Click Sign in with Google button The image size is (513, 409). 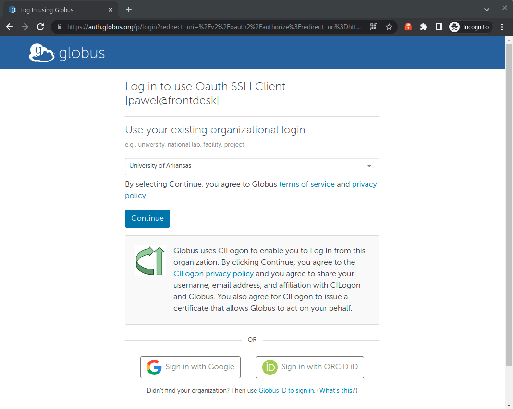190,367
